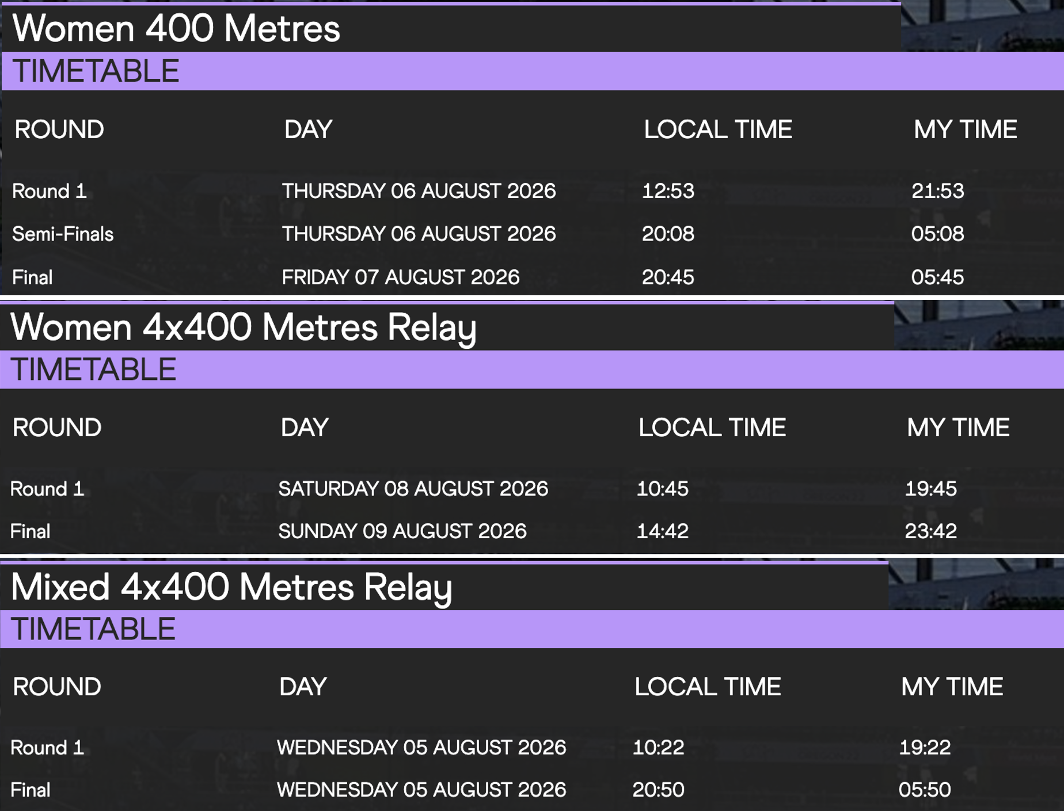Screen dimensions: 1064x811
Task: Open the Mixed 4x400 Metres Relay heading
Action: (231, 588)
